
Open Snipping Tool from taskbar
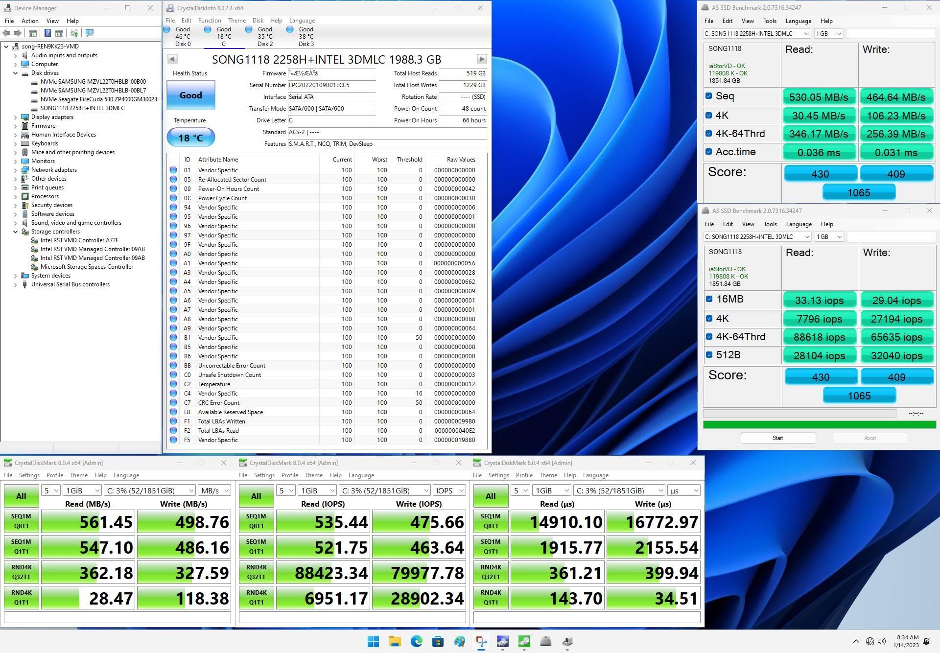[481, 641]
